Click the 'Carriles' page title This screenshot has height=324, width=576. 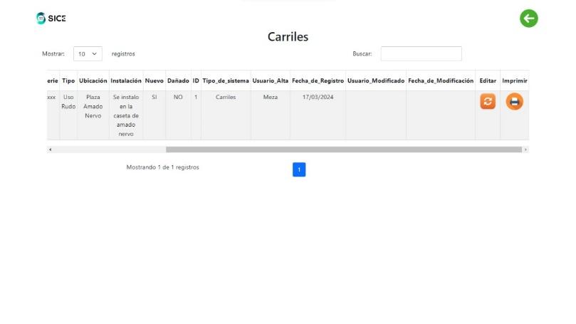point(288,37)
